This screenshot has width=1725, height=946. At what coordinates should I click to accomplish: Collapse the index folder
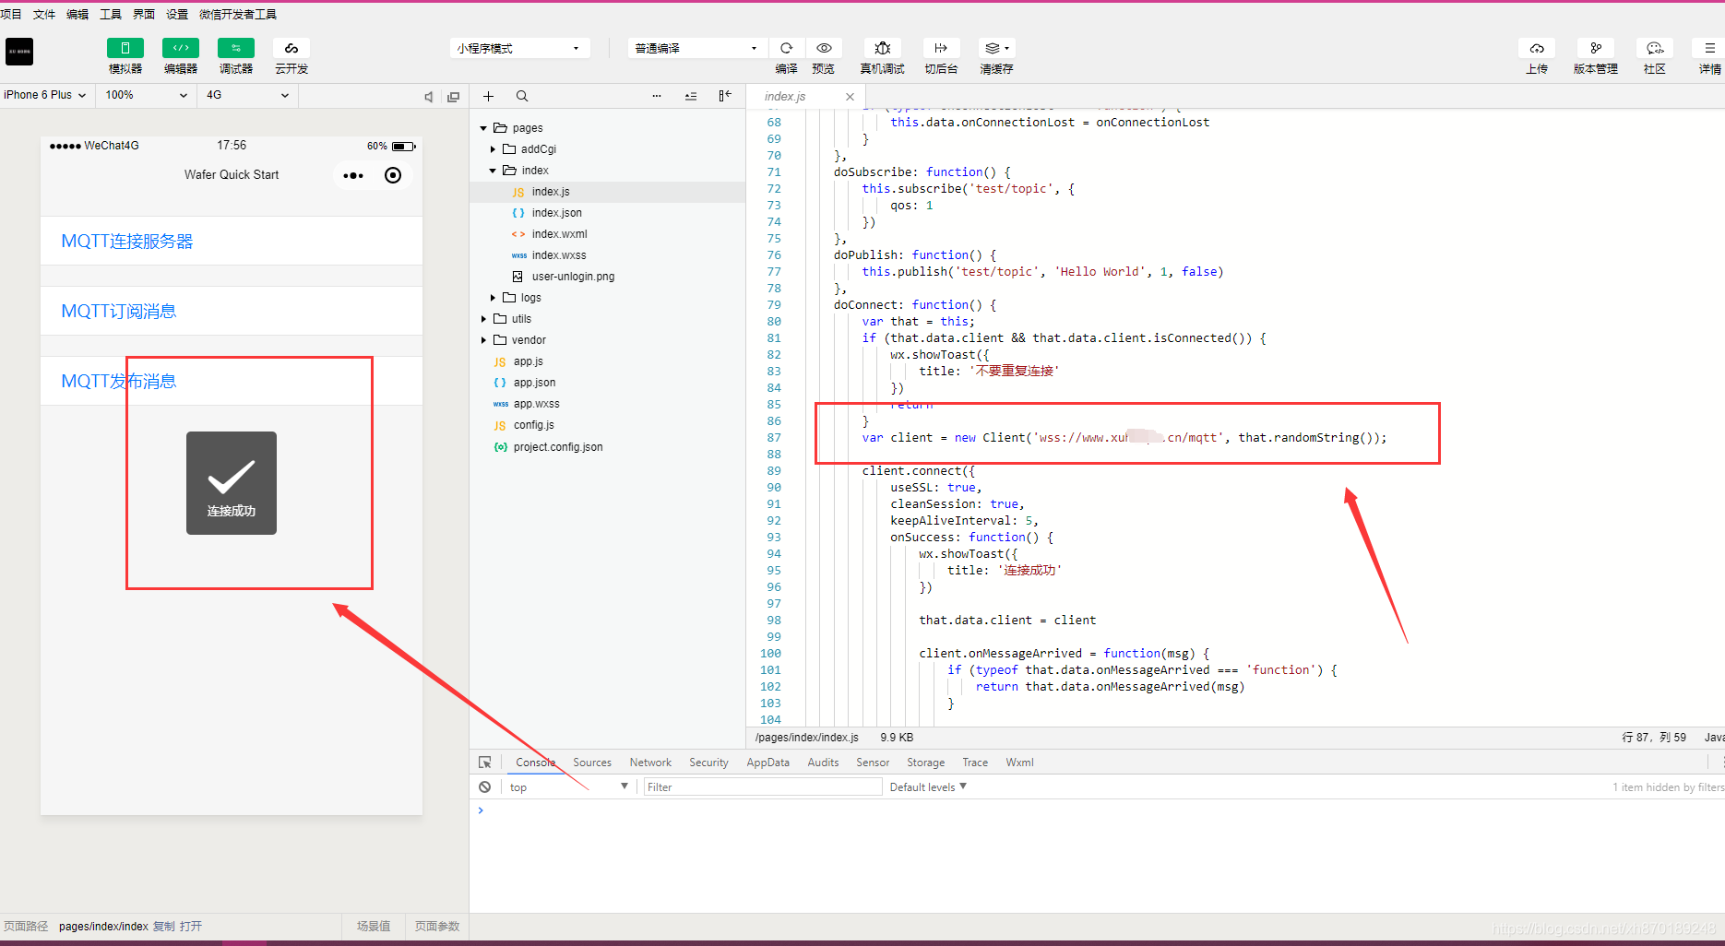tap(493, 171)
